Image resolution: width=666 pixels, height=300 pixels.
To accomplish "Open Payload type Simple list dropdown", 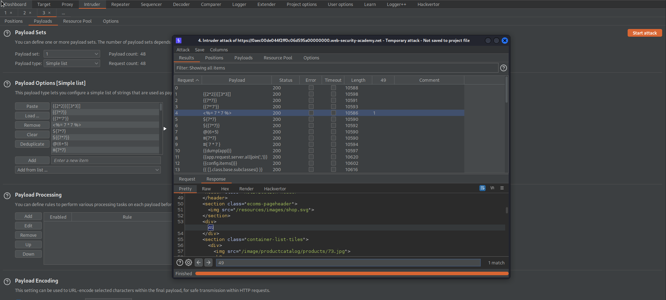I will click(x=72, y=63).
